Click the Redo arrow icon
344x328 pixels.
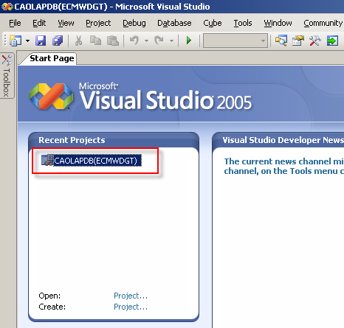coord(159,41)
